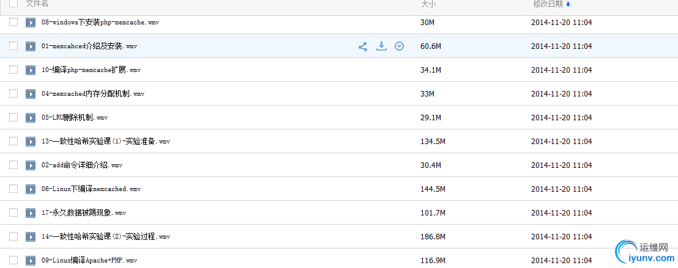Open file 08-windows下安装php-memcache.wmv
This screenshot has height=268, width=678.
100,23
